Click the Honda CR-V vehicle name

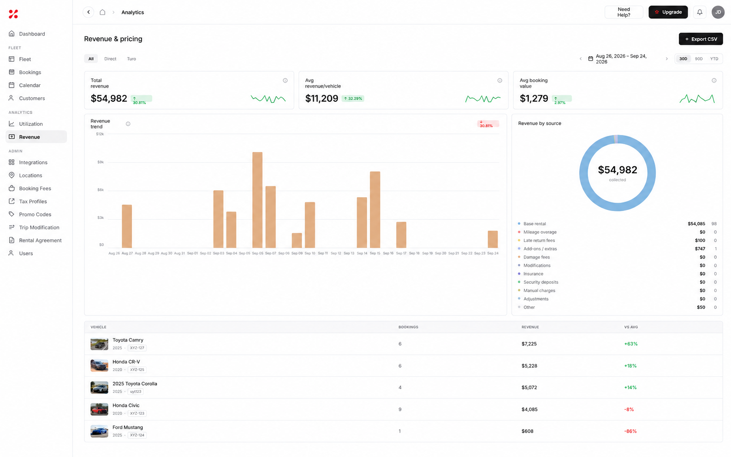click(x=126, y=362)
